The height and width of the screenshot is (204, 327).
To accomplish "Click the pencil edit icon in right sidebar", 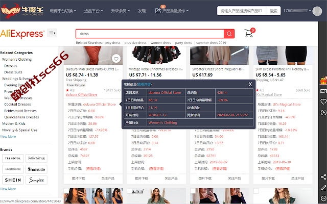I will coord(323,188).
